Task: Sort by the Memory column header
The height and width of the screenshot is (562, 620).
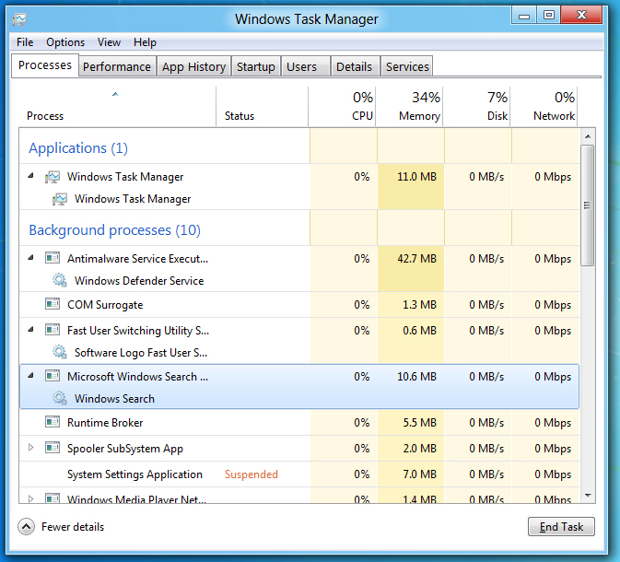Action: click(x=409, y=107)
